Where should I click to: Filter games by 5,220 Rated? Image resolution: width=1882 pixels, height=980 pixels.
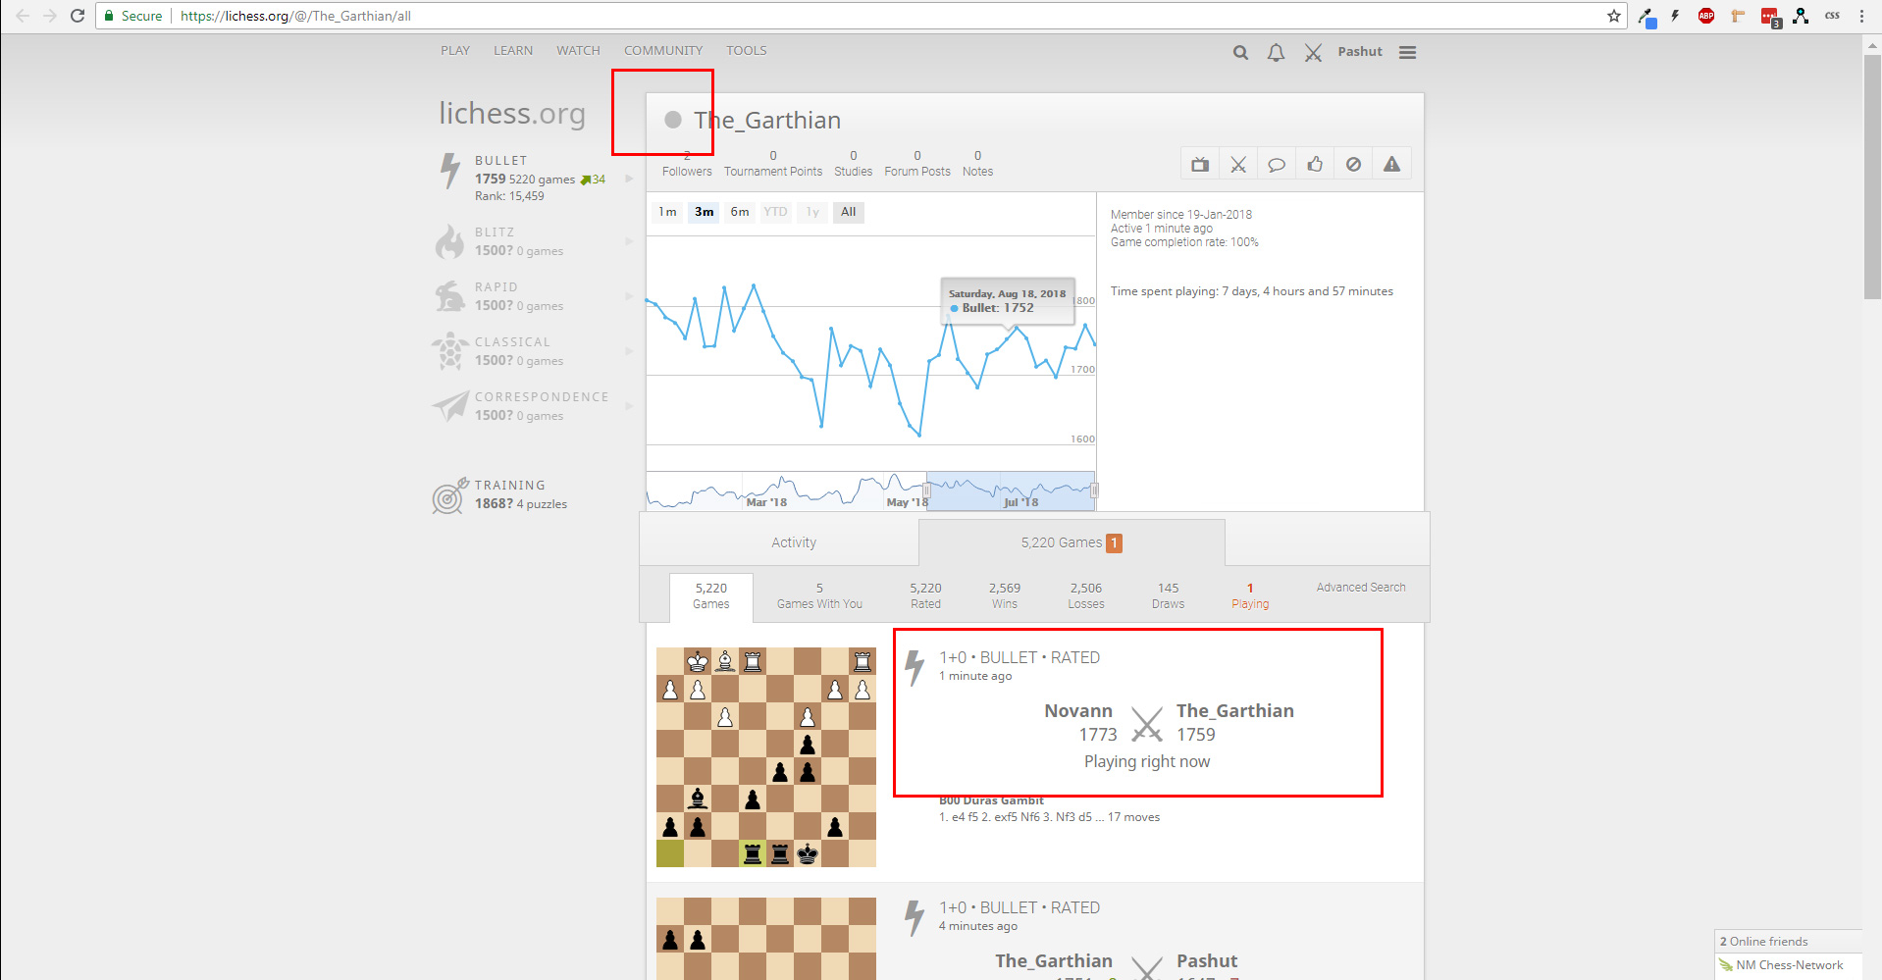(x=925, y=596)
